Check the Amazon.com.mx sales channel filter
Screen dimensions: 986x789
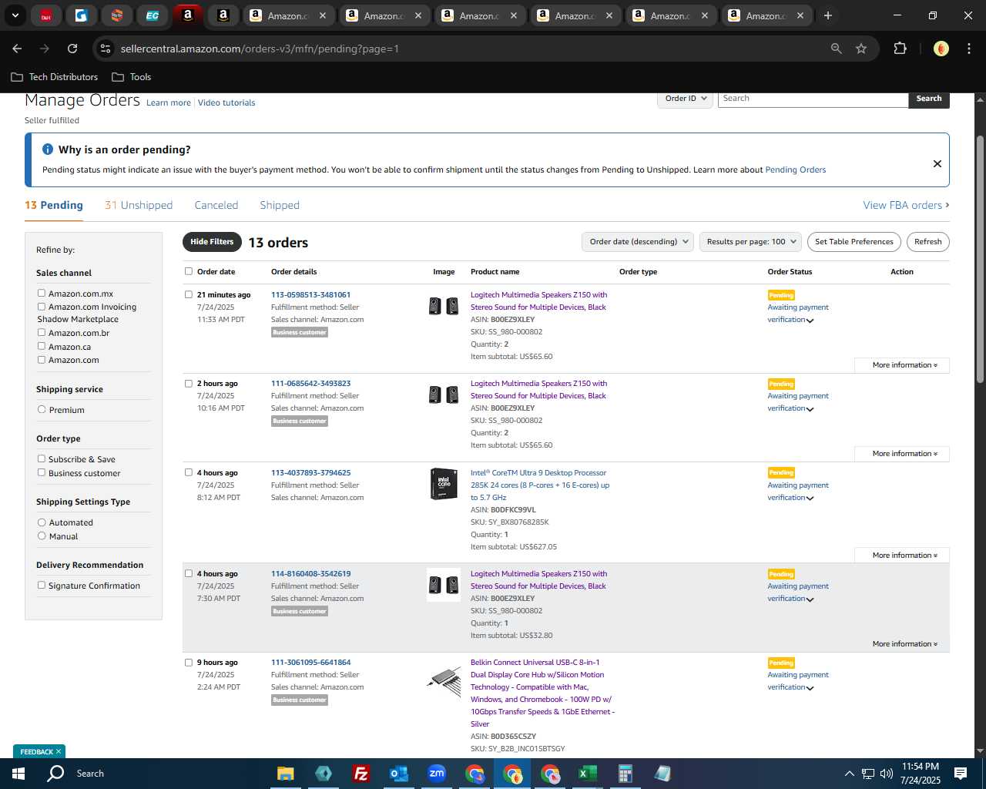tap(42, 293)
